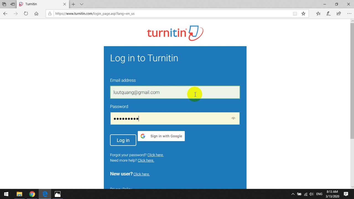Click the padlock site security icon
354x199 pixels.
click(x=50, y=14)
